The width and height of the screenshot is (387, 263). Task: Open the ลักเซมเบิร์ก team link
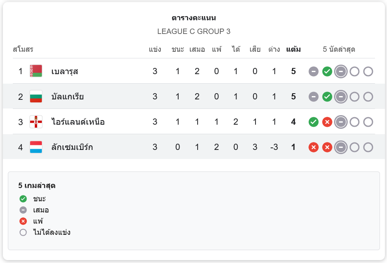pos(72,147)
